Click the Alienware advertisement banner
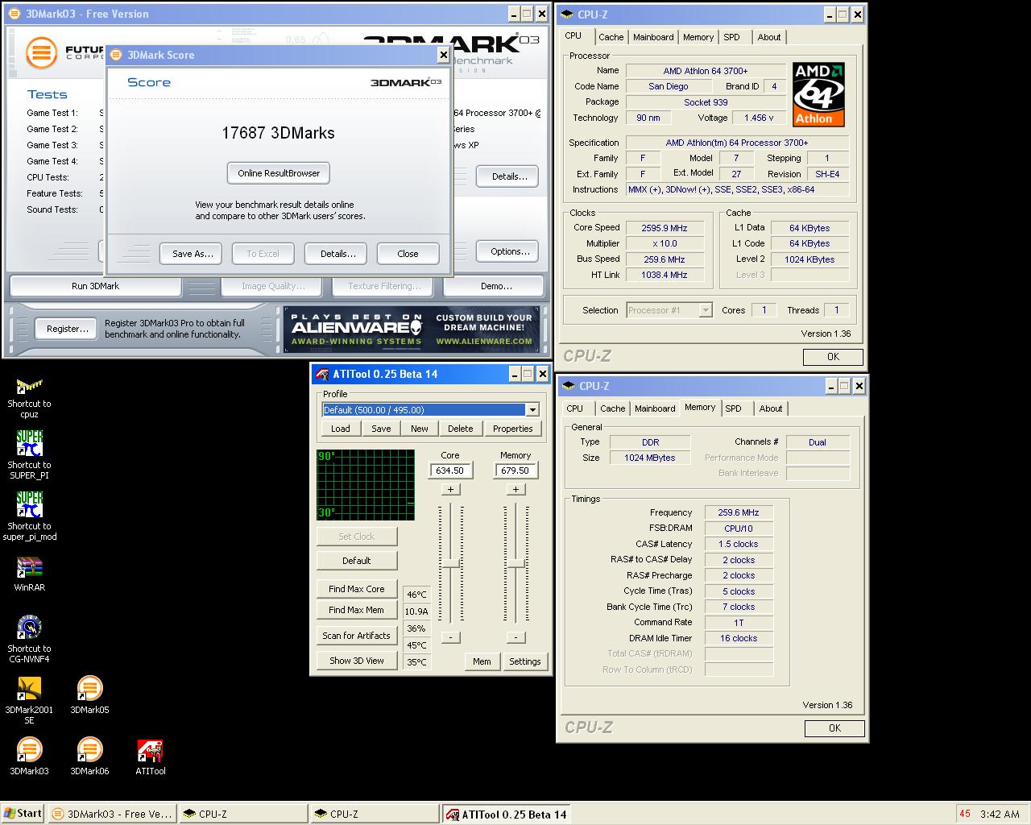 tap(412, 329)
